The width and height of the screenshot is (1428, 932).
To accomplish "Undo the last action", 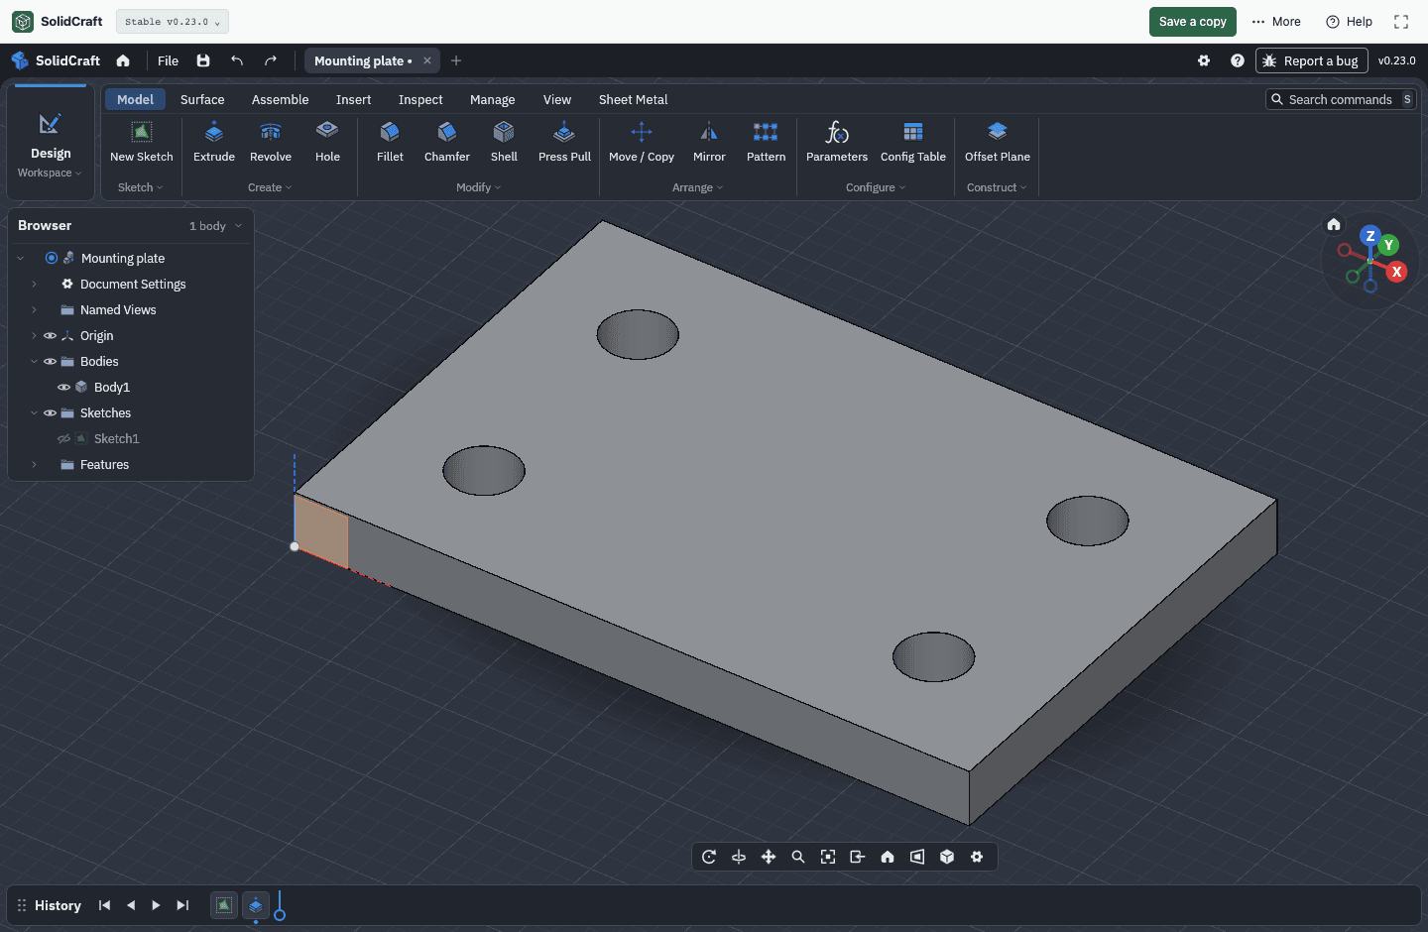I will tap(237, 60).
